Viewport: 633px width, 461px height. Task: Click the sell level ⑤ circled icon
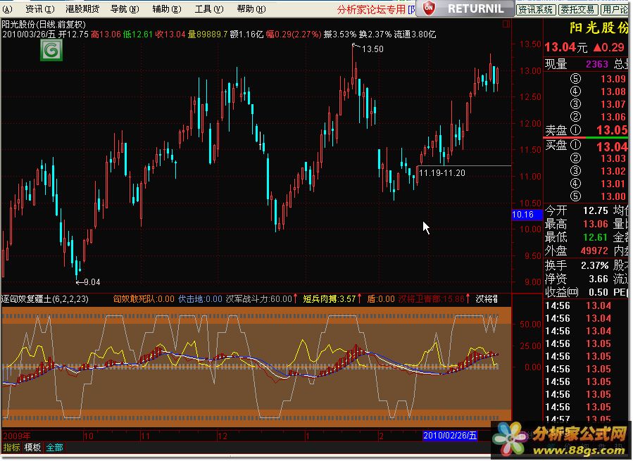tap(575, 79)
